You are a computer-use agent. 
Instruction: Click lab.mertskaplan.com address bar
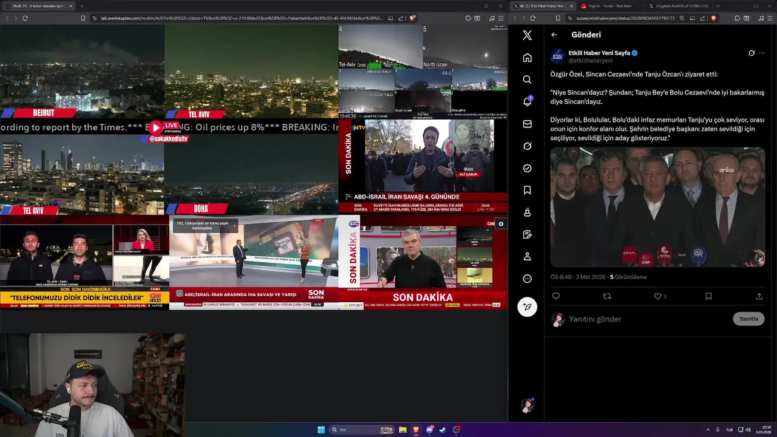tap(242, 18)
